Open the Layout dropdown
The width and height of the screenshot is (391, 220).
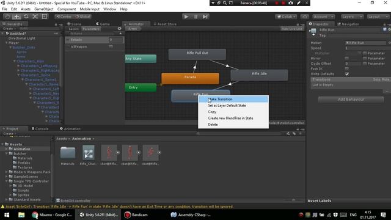pos(378,16)
